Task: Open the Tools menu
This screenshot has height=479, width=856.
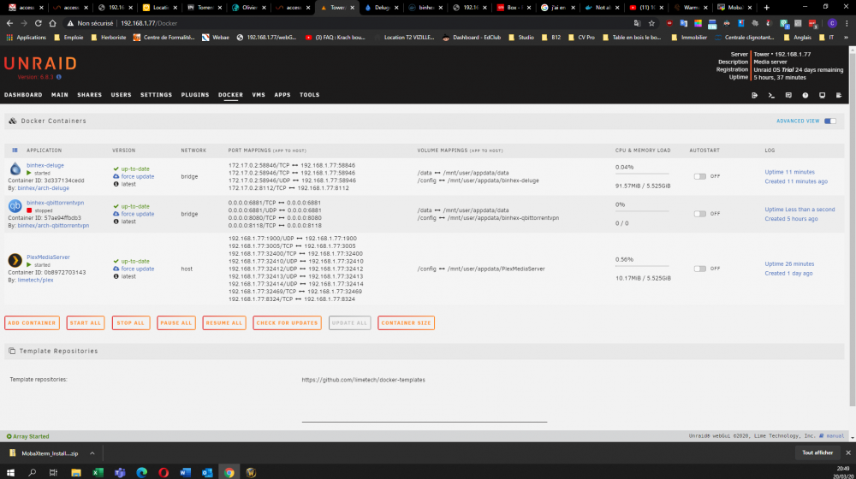Action: 310,95
